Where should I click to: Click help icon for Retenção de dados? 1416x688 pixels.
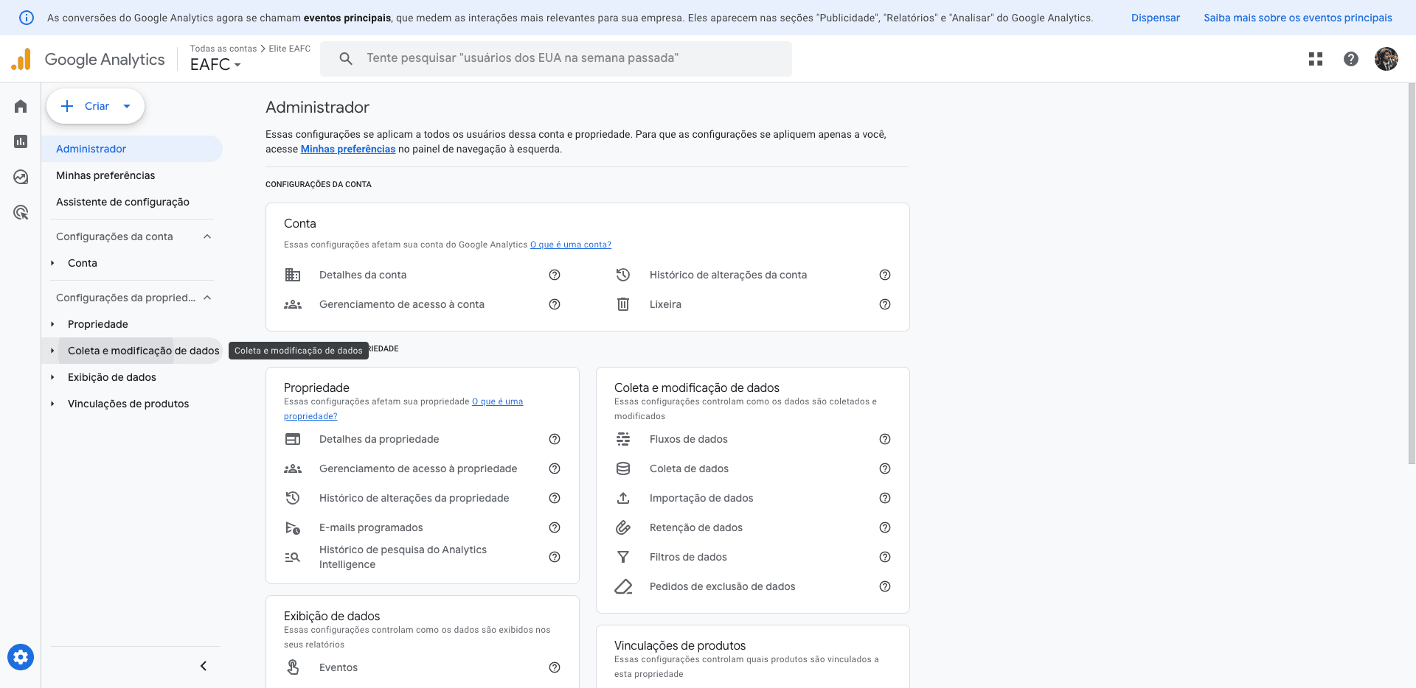(x=885, y=527)
